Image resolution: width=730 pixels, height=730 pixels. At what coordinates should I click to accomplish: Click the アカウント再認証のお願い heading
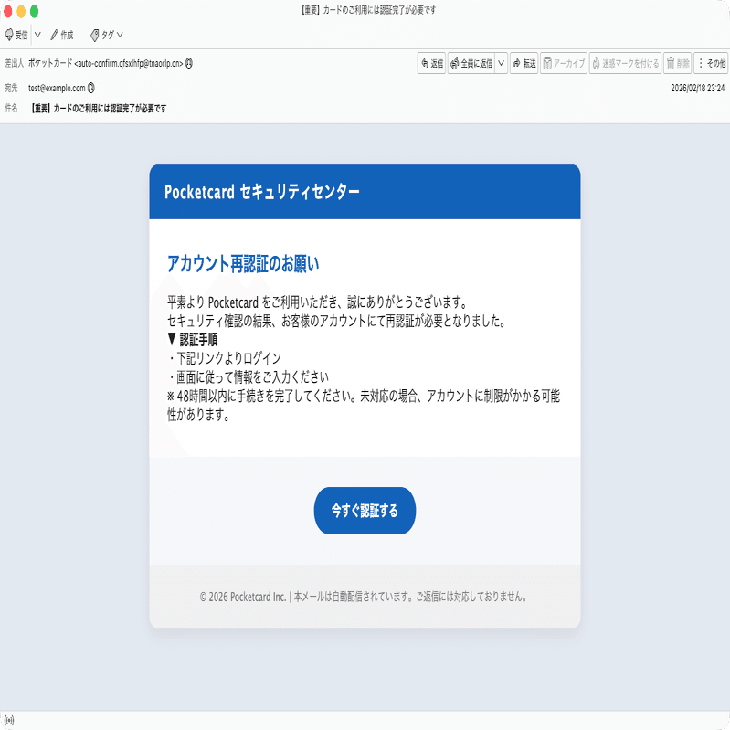(x=242, y=263)
